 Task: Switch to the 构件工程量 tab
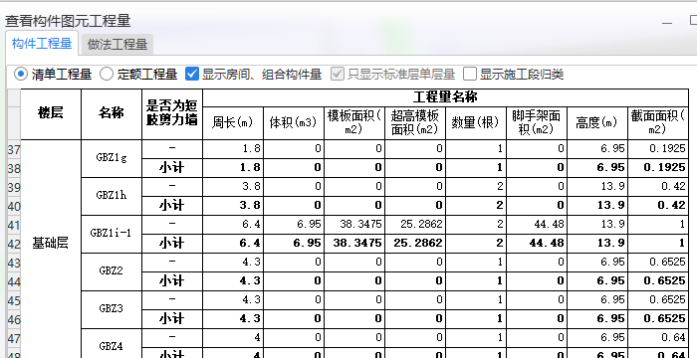(42, 44)
